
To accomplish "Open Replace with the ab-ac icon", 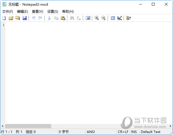I will point(79,18).
